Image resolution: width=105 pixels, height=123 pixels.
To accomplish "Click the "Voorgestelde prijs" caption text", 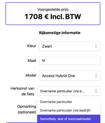I will [x=53, y=9].
